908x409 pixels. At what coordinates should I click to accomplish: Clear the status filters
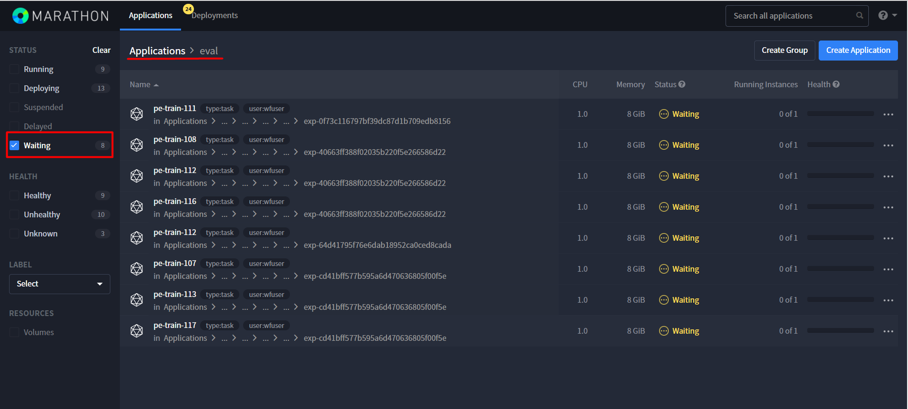coord(101,50)
